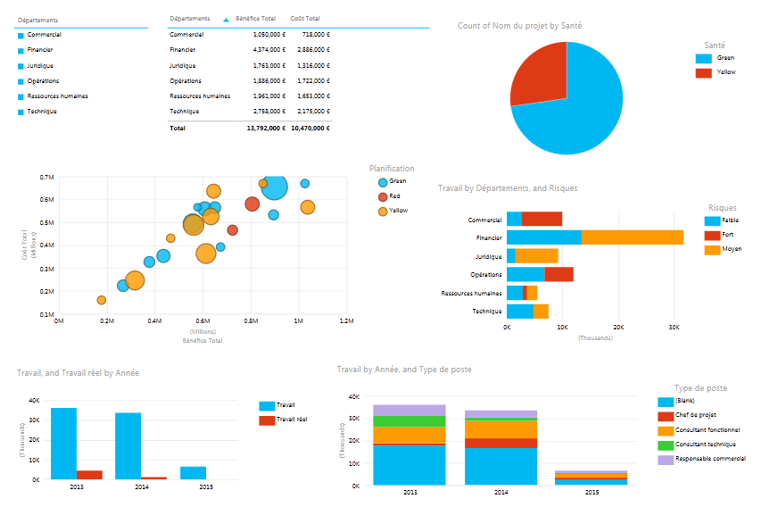Viewport: 778px width, 507px height.
Task: Highlight Moyen in the Risques legend
Action: click(712, 250)
